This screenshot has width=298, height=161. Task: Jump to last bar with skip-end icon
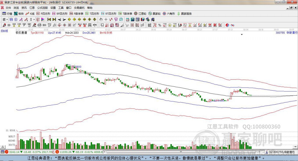(x=54, y=19)
